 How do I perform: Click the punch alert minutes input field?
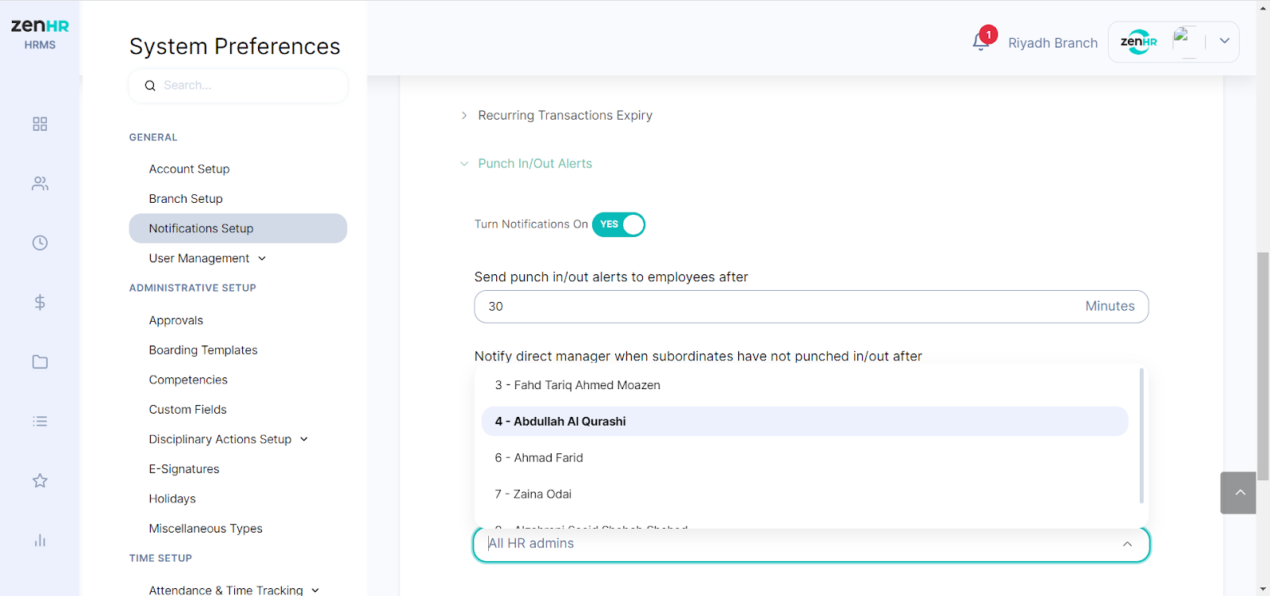pos(811,307)
